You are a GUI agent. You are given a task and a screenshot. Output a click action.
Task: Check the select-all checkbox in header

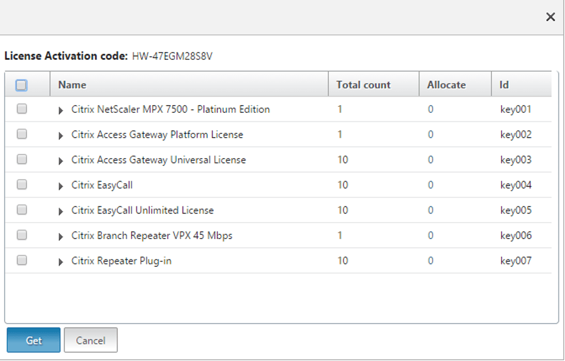(x=22, y=85)
